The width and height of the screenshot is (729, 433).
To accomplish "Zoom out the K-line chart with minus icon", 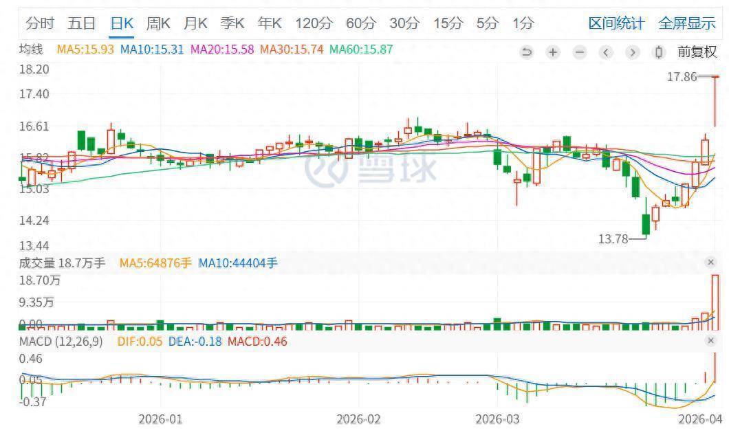I will [x=580, y=52].
